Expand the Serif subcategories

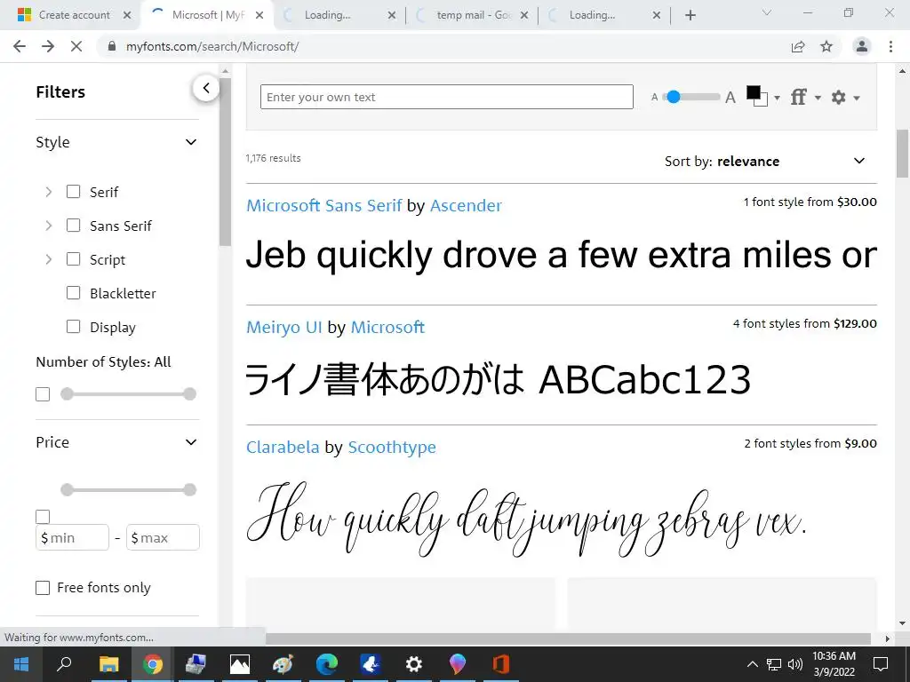[x=49, y=192]
